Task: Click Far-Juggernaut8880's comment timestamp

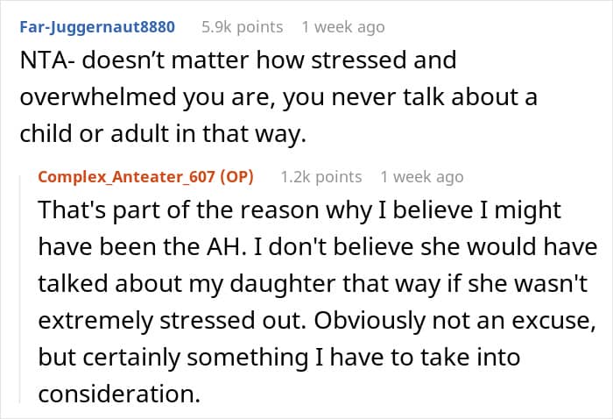Action: coord(342,26)
